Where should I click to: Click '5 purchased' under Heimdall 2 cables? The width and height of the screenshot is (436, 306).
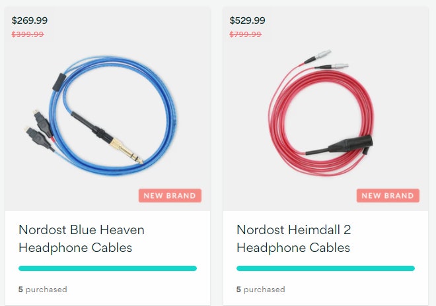click(260, 290)
